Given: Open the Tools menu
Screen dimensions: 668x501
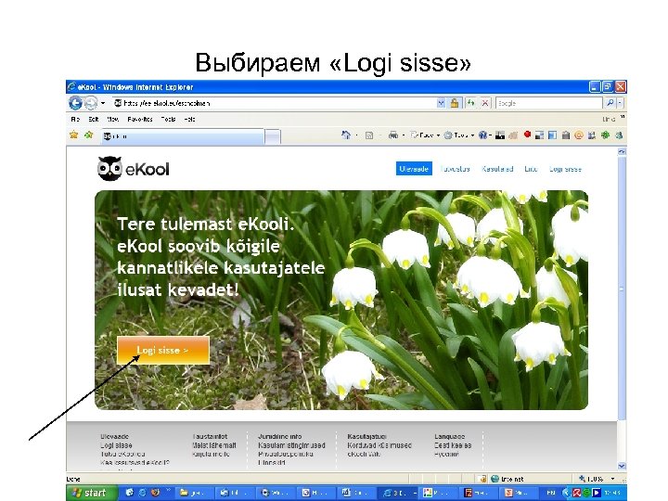Looking at the screenshot, I should tap(168, 120).
